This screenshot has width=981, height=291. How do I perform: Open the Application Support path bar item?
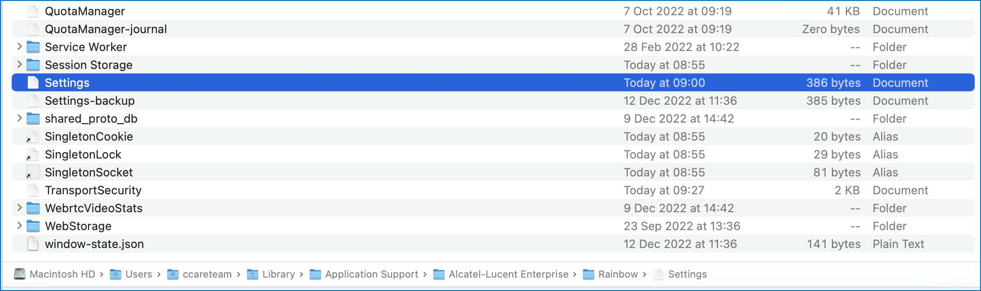(371, 274)
